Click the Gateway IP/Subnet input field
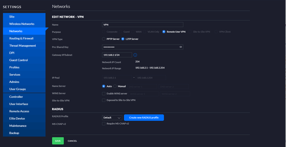This screenshot has width=286, height=147. [117, 55]
